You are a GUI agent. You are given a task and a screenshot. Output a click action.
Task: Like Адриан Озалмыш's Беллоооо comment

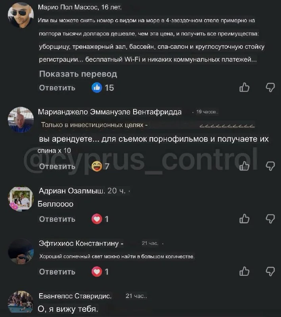244,219
